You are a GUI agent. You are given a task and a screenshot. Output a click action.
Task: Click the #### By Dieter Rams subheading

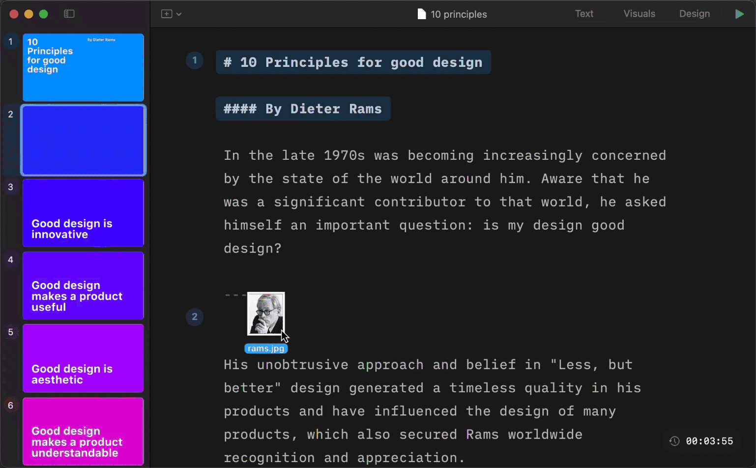pos(303,109)
